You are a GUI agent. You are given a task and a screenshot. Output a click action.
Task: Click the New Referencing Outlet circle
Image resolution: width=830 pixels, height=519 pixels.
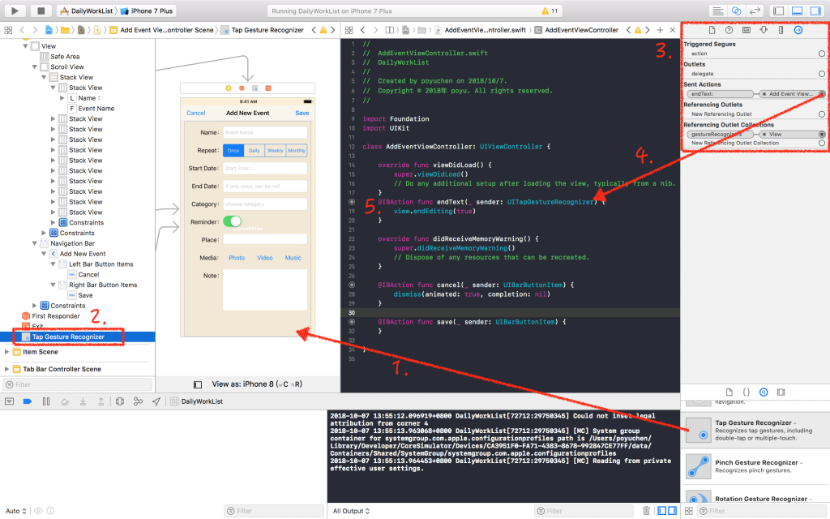click(x=822, y=114)
